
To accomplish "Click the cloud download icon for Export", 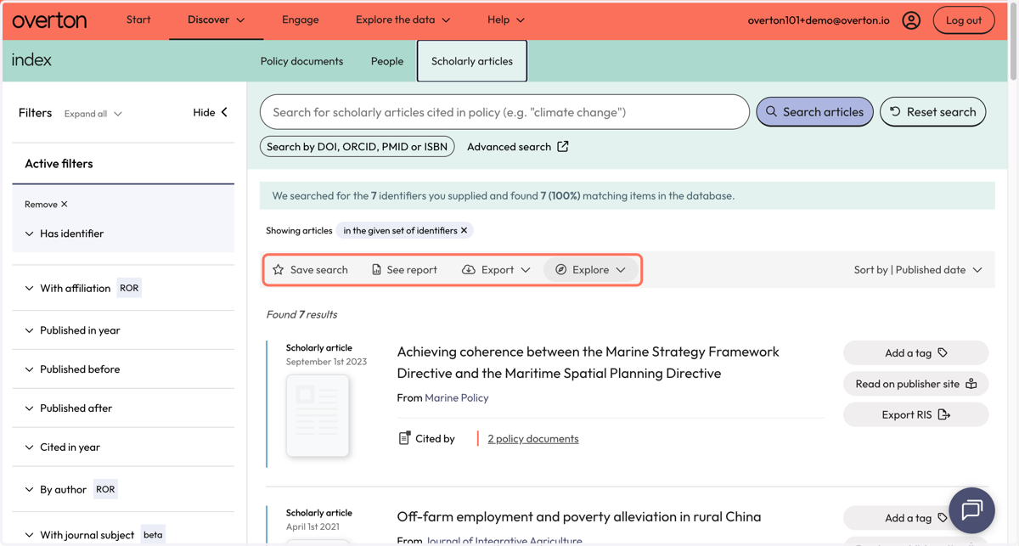I will (469, 269).
